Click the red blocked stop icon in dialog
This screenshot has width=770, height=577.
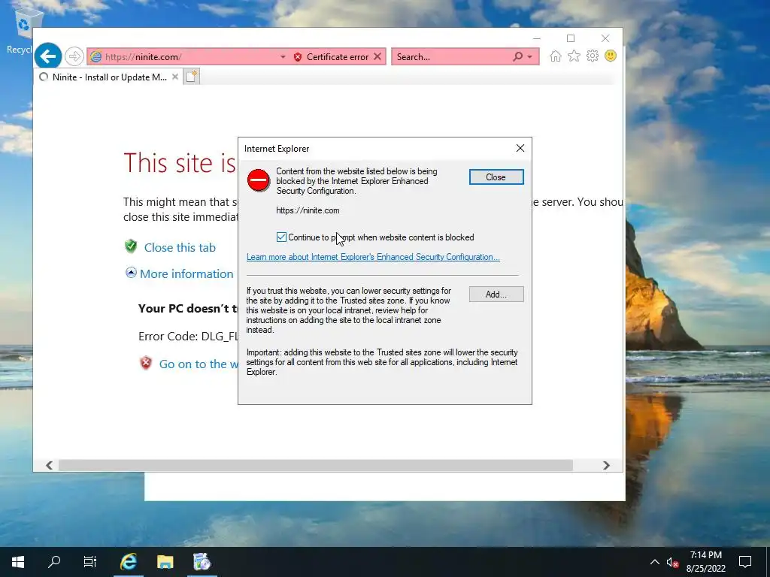[x=259, y=180]
